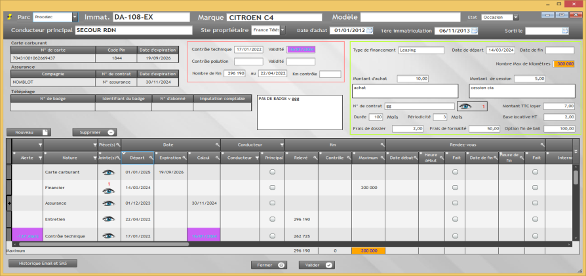Tick Principal checkbox in Entretien row
Viewport: 586px width, 276px height.
pos(272,219)
